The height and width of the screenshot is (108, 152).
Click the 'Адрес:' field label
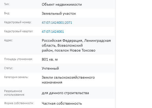click(9, 40)
